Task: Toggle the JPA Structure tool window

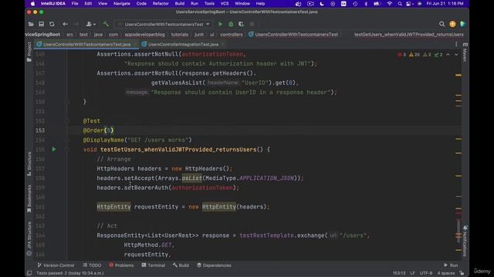Action: [29, 239]
